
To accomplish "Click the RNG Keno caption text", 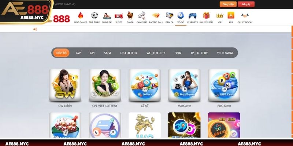I will point(224,105).
